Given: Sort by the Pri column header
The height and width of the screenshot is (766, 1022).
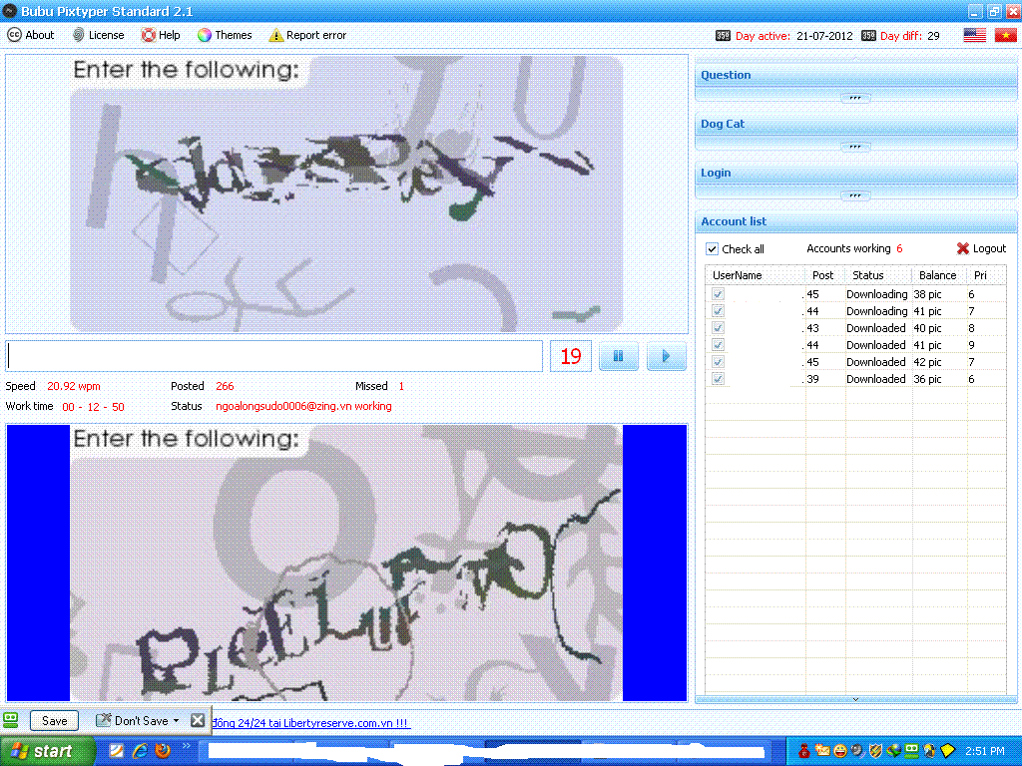Looking at the screenshot, I should coord(985,275).
